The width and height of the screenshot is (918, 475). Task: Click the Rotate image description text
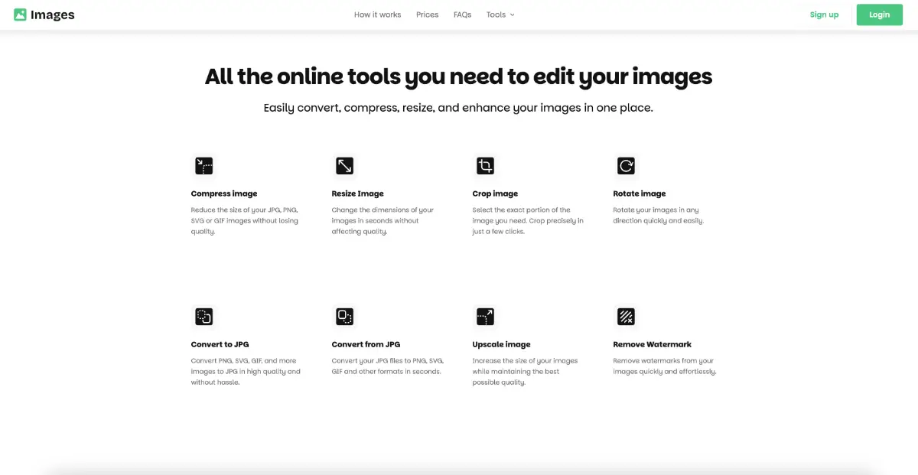click(658, 215)
